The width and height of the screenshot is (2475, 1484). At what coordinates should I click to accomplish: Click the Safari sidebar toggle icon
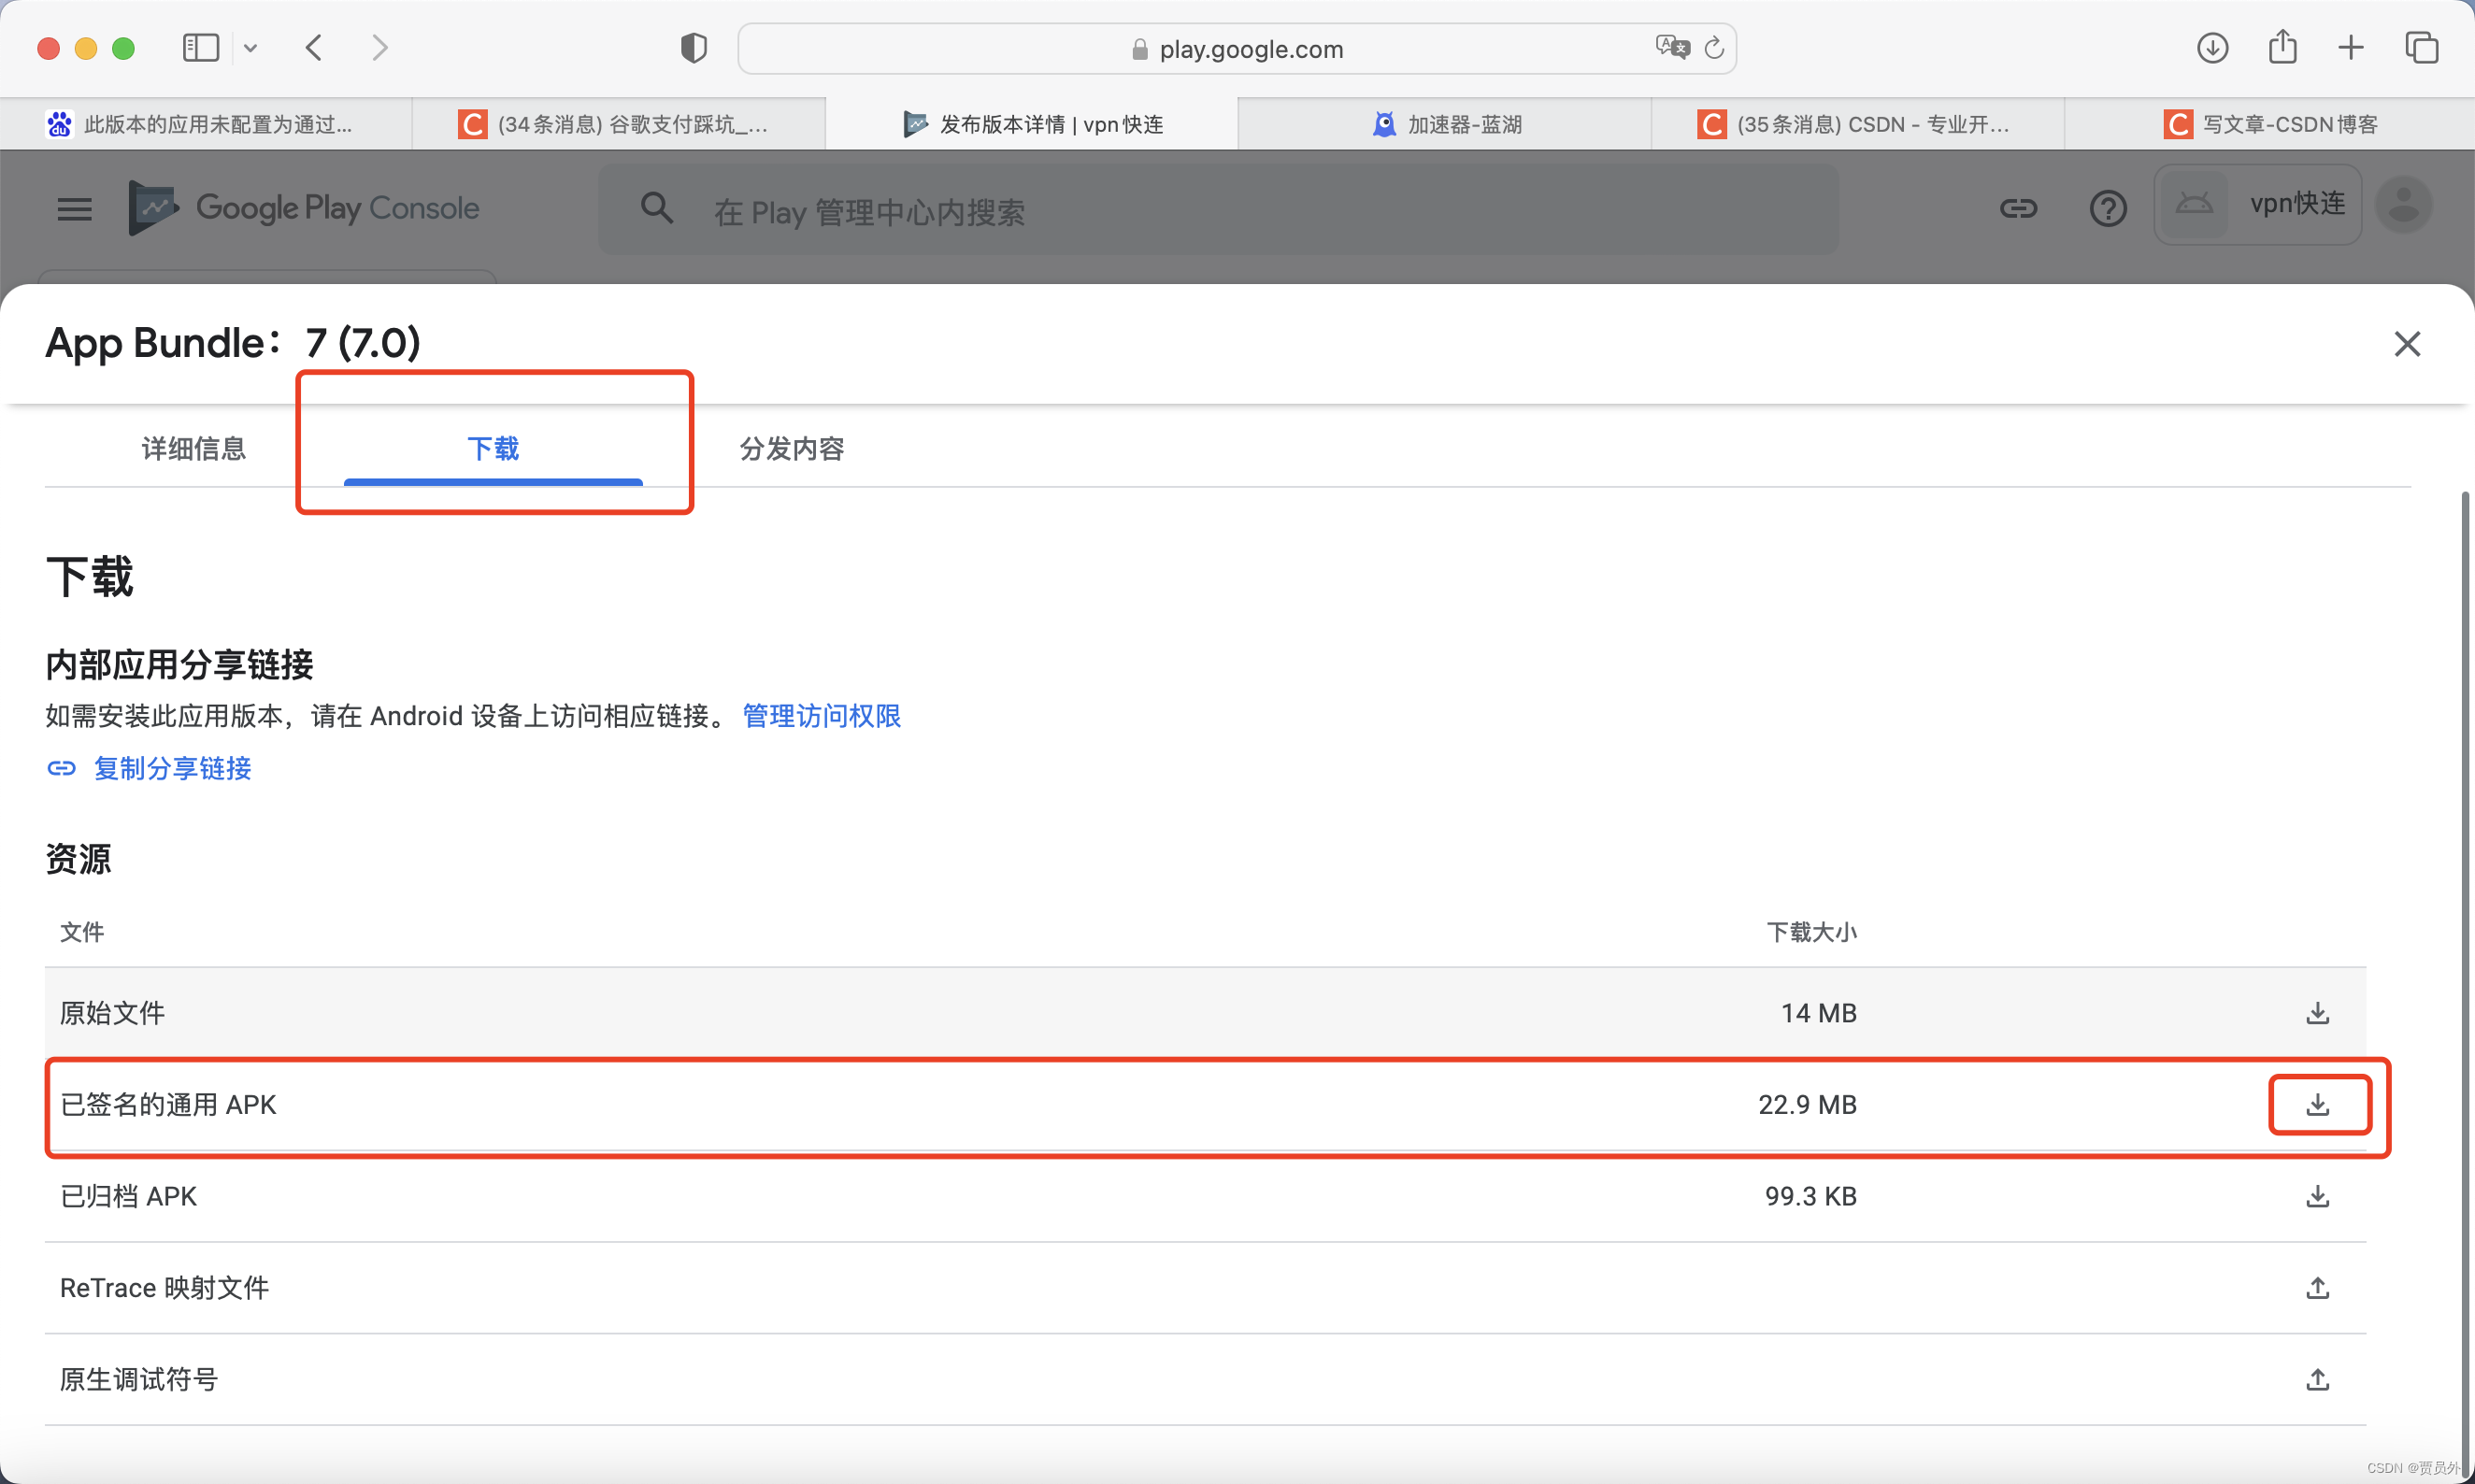(201, 48)
